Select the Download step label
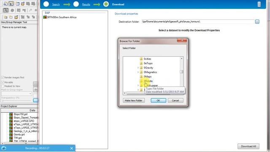The height and width of the screenshot is (152, 270). pos(118,5)
